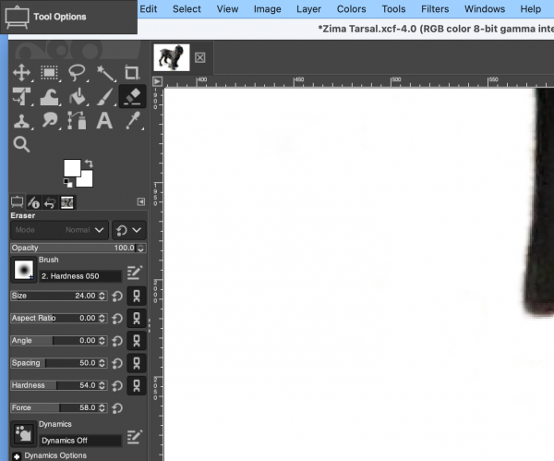Image resolution: width=554 pixels, height=461 pixels.
Task: Reset Spacing to default
Action: tap(117, 364)
